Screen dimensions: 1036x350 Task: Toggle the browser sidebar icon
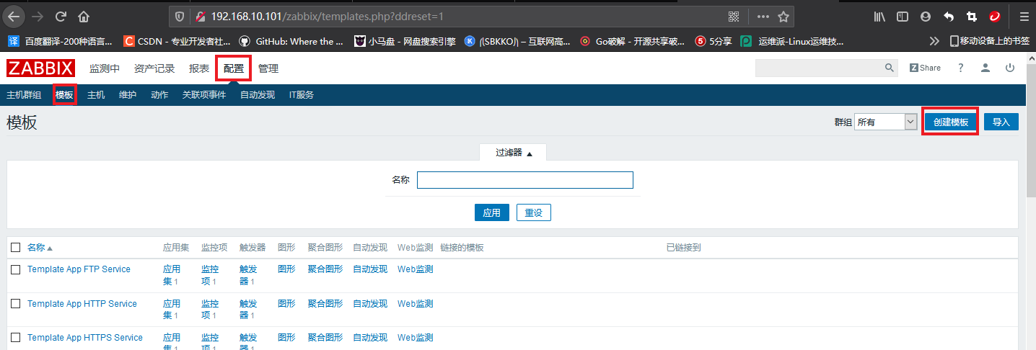point(903,16)
